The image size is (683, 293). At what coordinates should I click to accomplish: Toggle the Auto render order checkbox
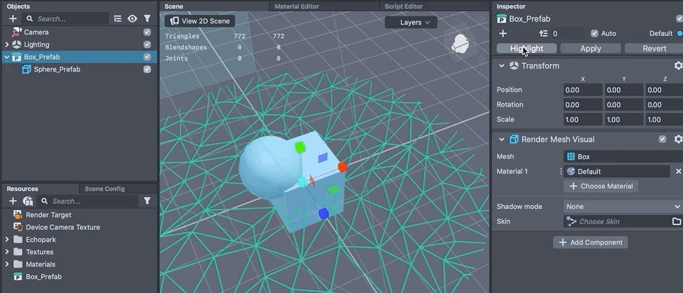click(x=594, y=33)
